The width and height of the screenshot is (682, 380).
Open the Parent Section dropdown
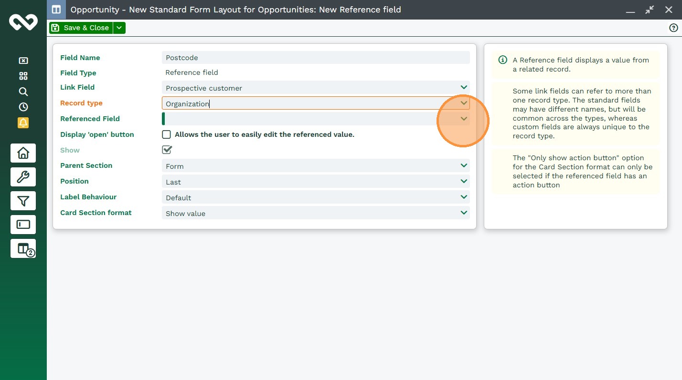click(x=463, y=166)
